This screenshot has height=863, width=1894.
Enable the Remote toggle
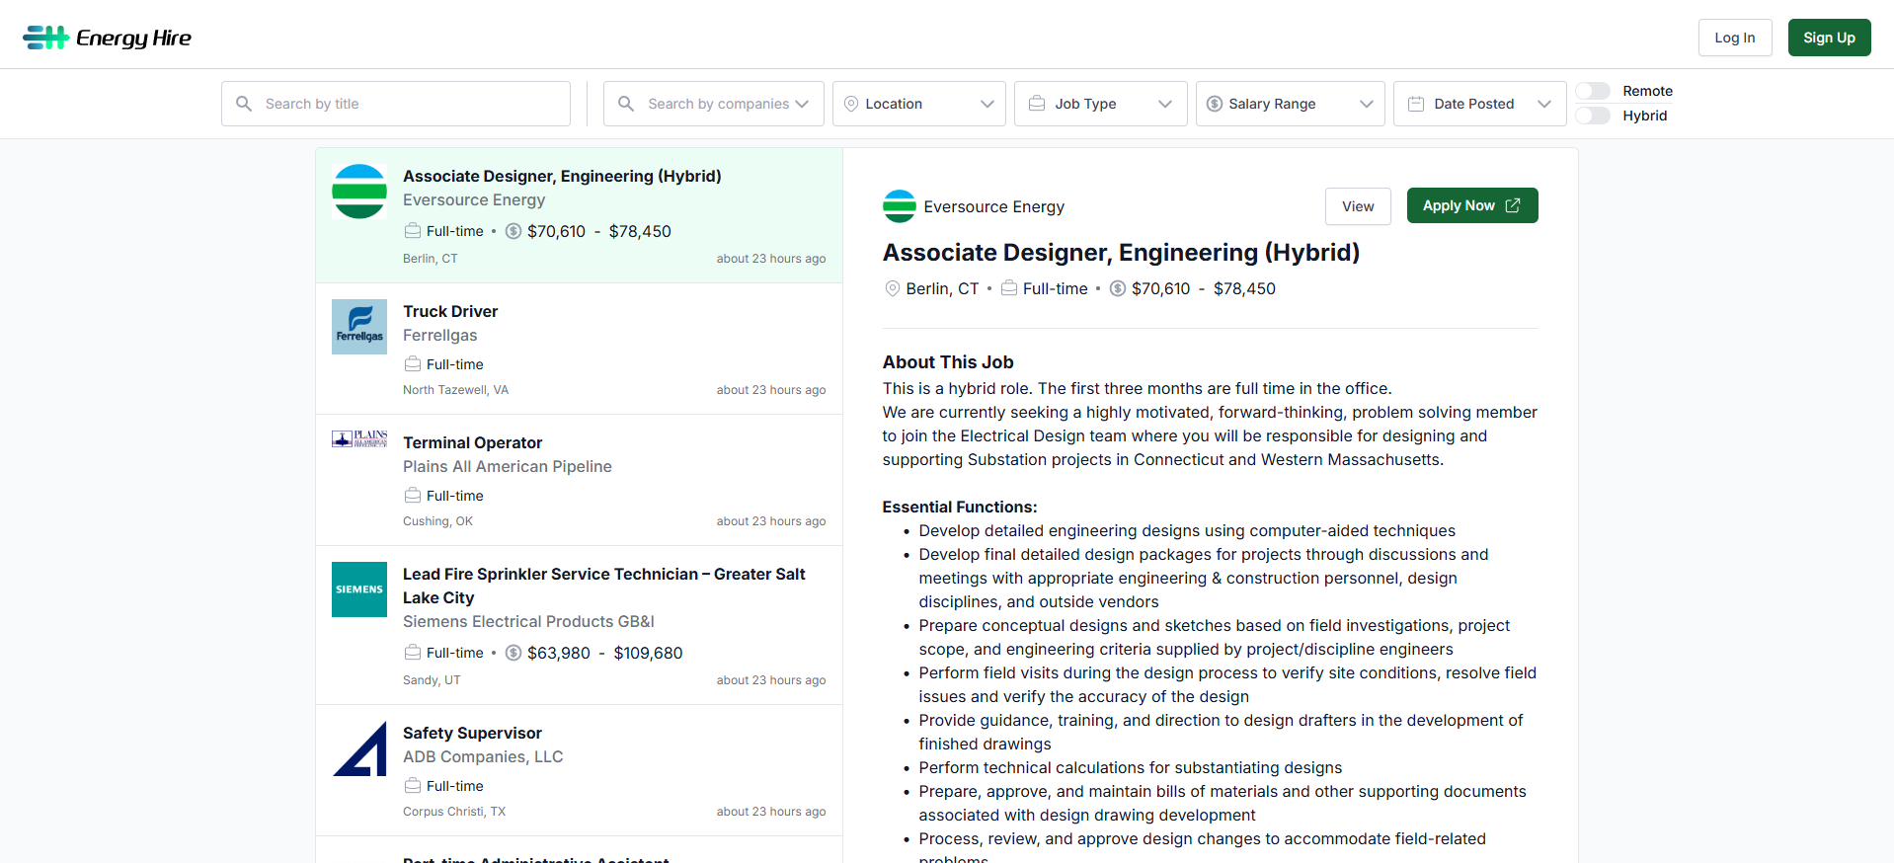[x=1593, y=91]
